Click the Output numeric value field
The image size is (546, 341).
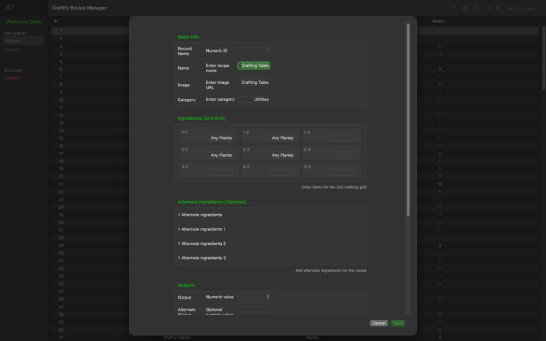[254, 297]
